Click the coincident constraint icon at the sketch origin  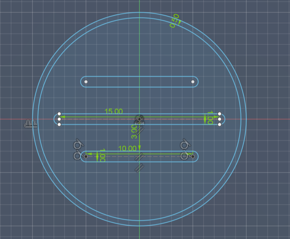139,119
